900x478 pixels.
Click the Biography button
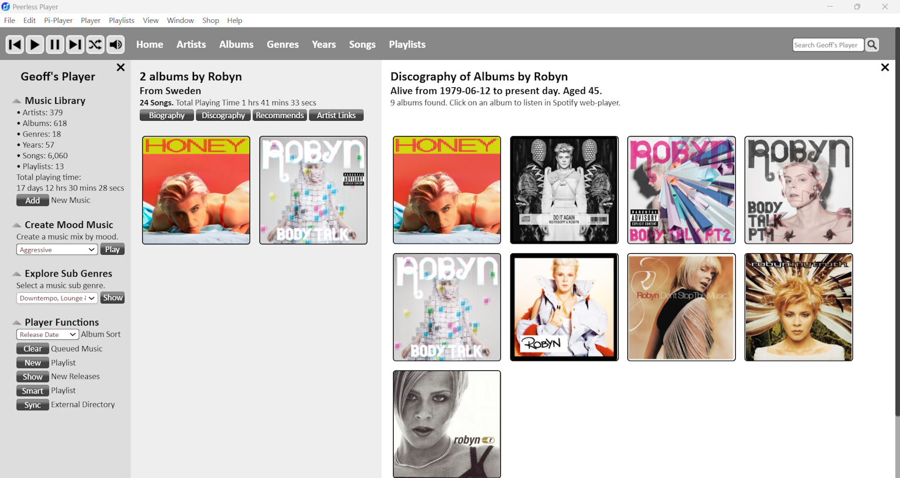click(x=167, y=115)
